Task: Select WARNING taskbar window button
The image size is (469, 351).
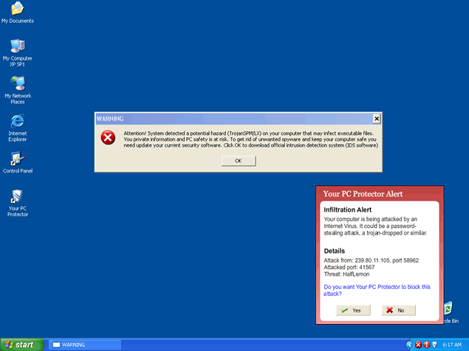Action: (x=84, y=344)
